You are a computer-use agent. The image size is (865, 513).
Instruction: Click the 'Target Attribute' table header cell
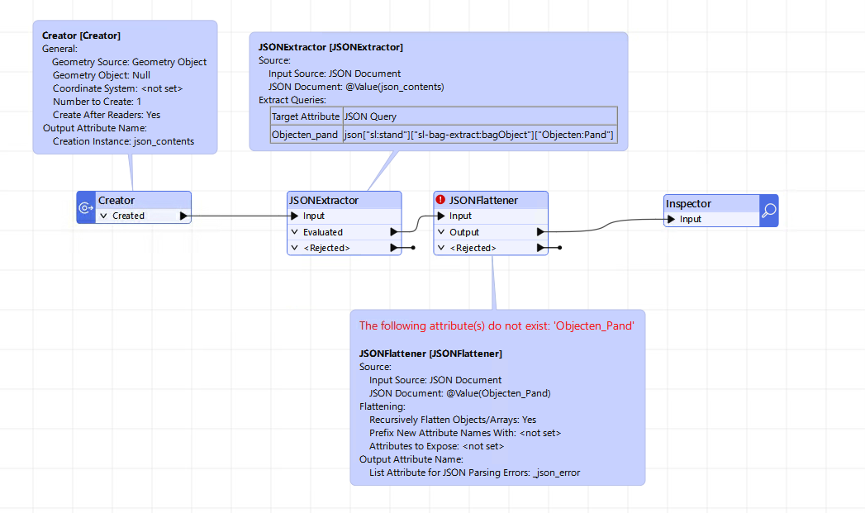click(x=306, y=116)
